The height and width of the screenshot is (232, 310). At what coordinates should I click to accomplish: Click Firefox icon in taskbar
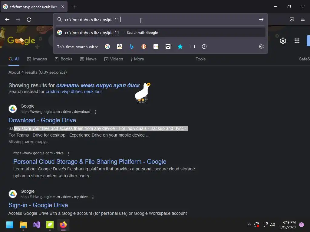click(63, 225)
